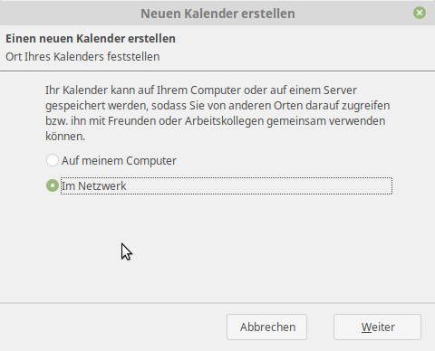Click the 'Im Netzwerk' label text
The height and width of the screenshot is (351, 435).
tap(94, 186)
